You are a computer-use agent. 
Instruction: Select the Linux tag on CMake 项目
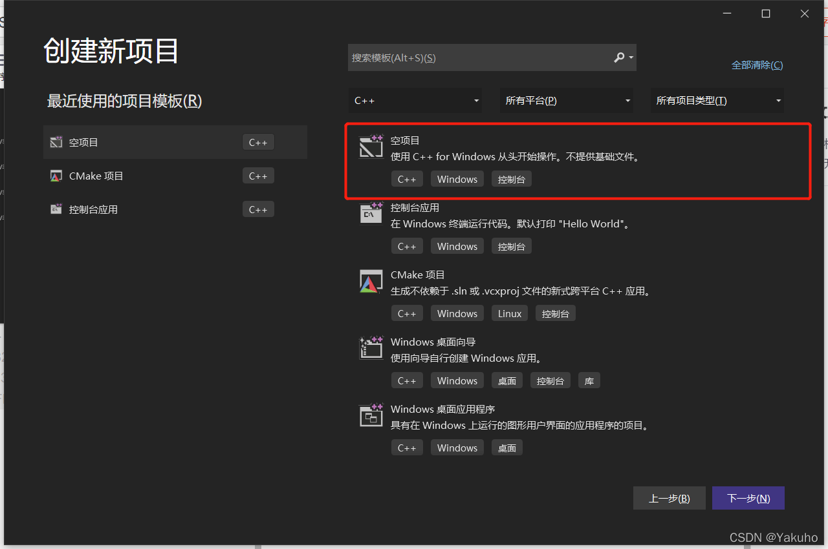509,313
